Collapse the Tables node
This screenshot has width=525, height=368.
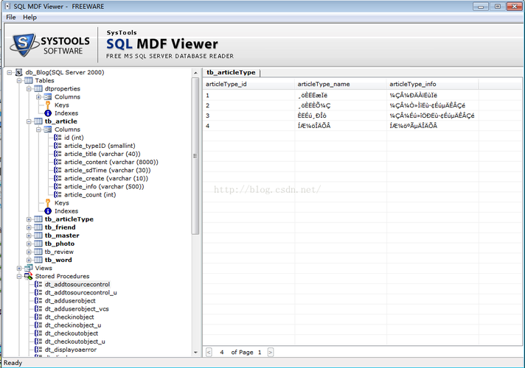[19, 80]
